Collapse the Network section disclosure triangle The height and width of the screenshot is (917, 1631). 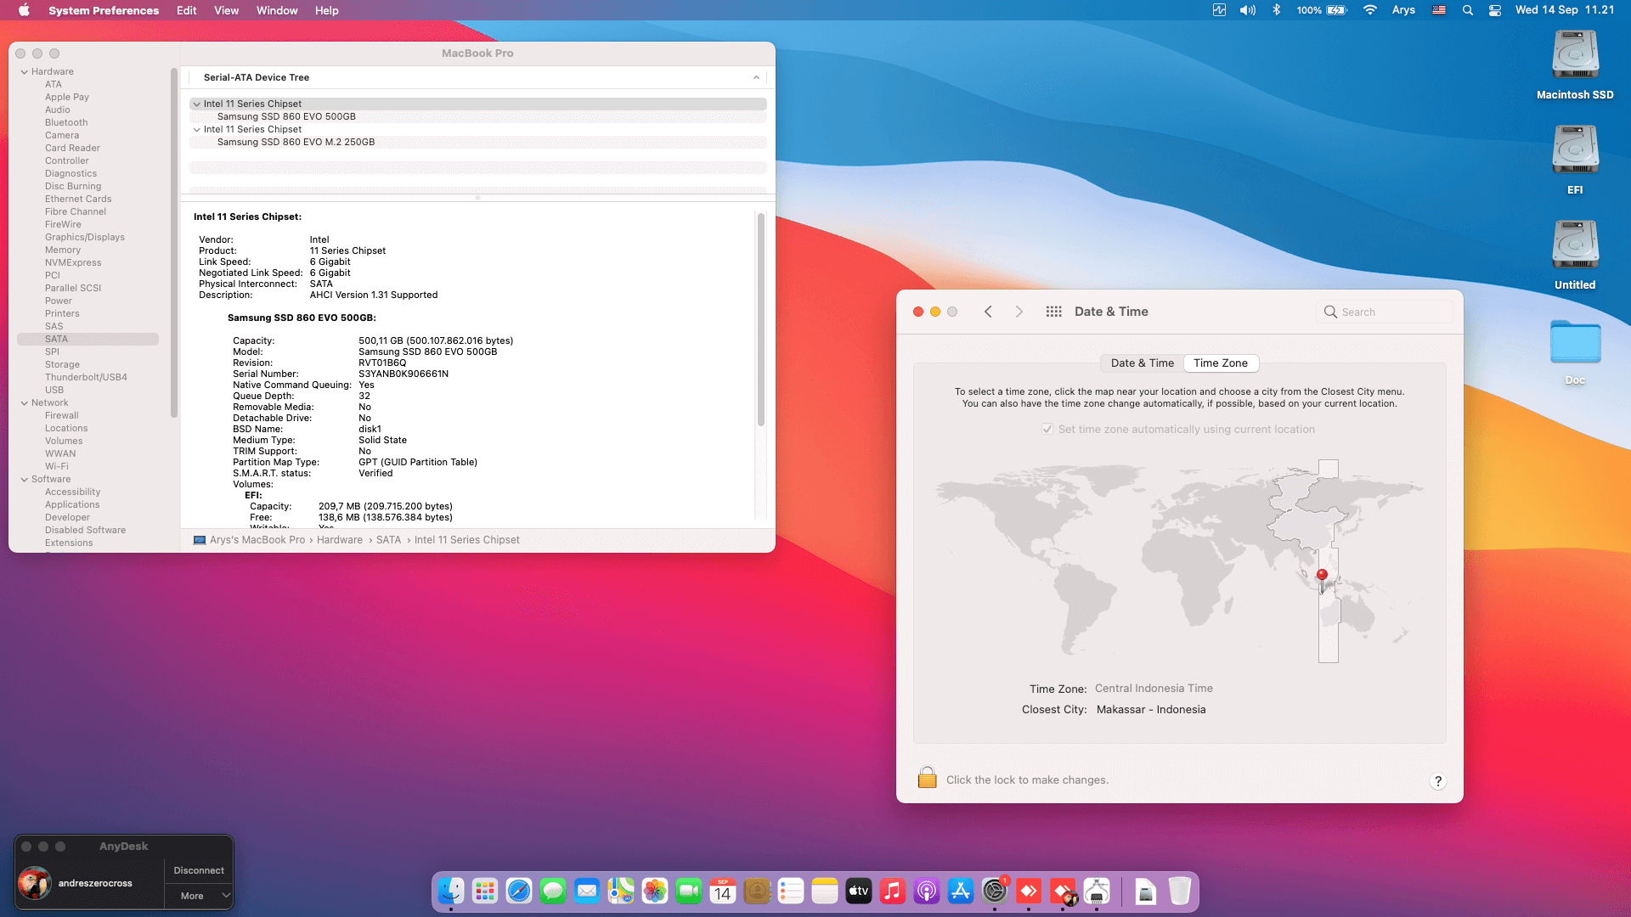point(25,403)
